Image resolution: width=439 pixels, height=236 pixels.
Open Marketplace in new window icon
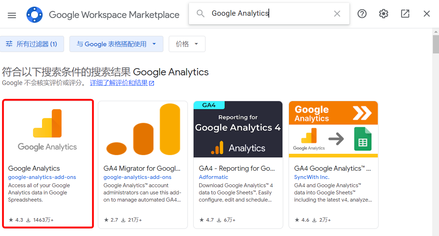click(x=405, y=14)
